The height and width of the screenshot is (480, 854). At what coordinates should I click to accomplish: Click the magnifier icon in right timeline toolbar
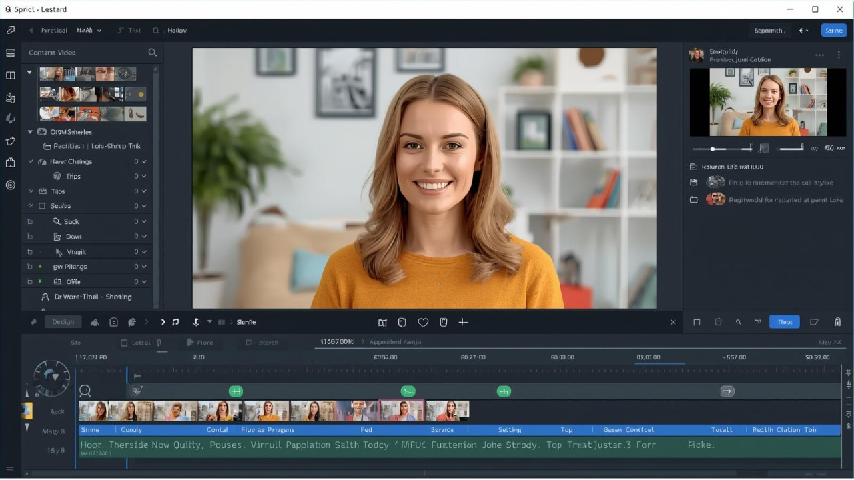pyautogui.click(x=738, y=323)
